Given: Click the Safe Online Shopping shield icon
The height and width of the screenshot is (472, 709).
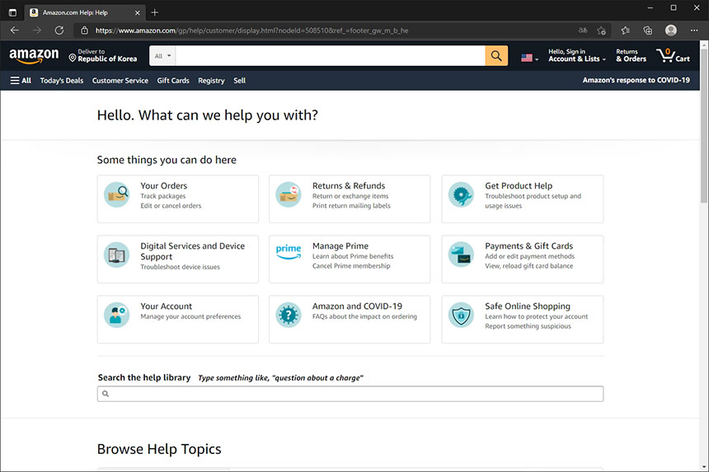Looking at the screenshot, I should [x=461, y=315].
